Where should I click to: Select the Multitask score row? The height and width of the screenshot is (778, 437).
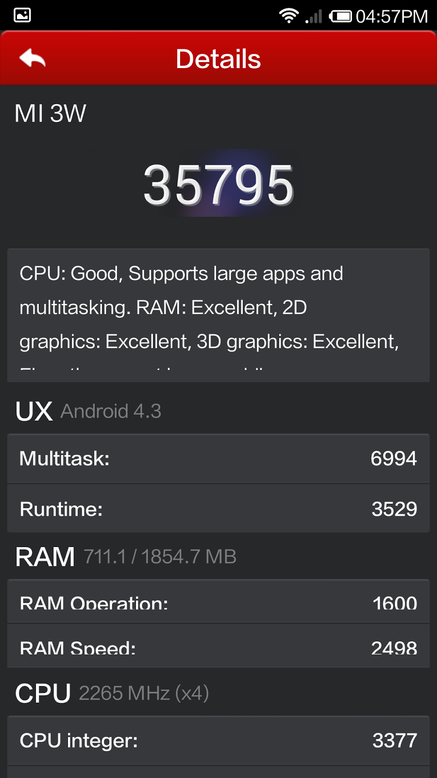click(x=218, y=459)
